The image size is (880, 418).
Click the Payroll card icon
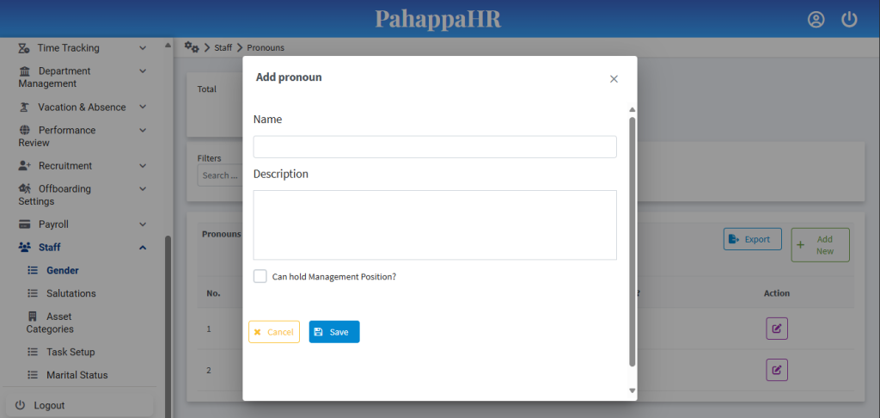tap(25, 224)
